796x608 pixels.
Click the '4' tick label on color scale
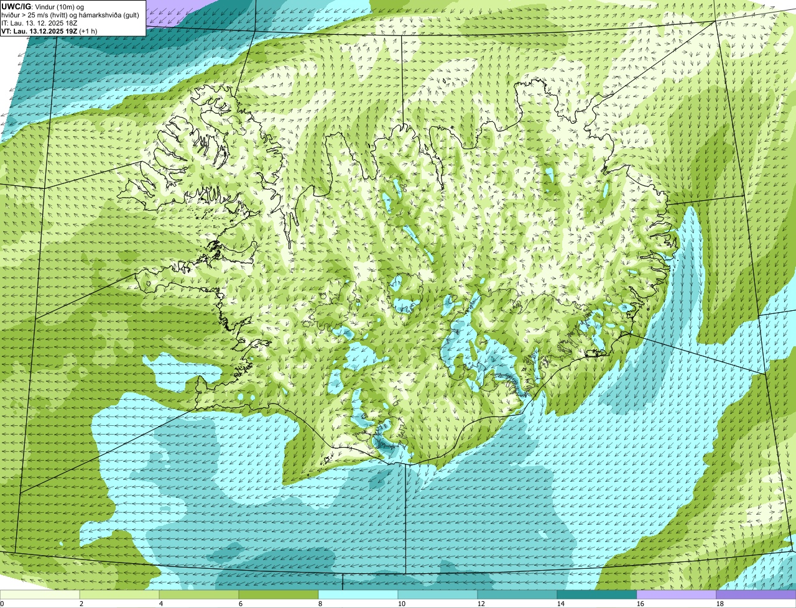pos(161,604)
